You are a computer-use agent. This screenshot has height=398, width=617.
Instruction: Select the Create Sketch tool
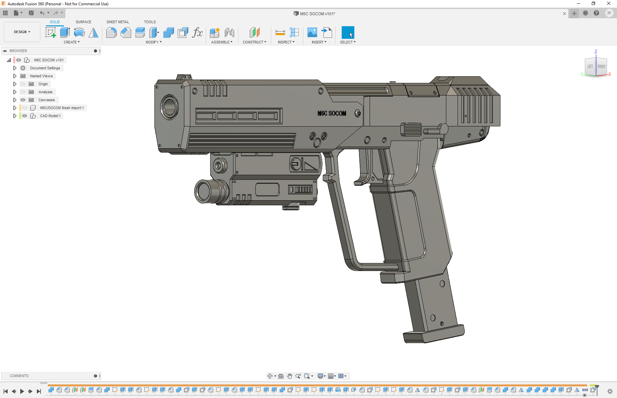tap(50, 33)
